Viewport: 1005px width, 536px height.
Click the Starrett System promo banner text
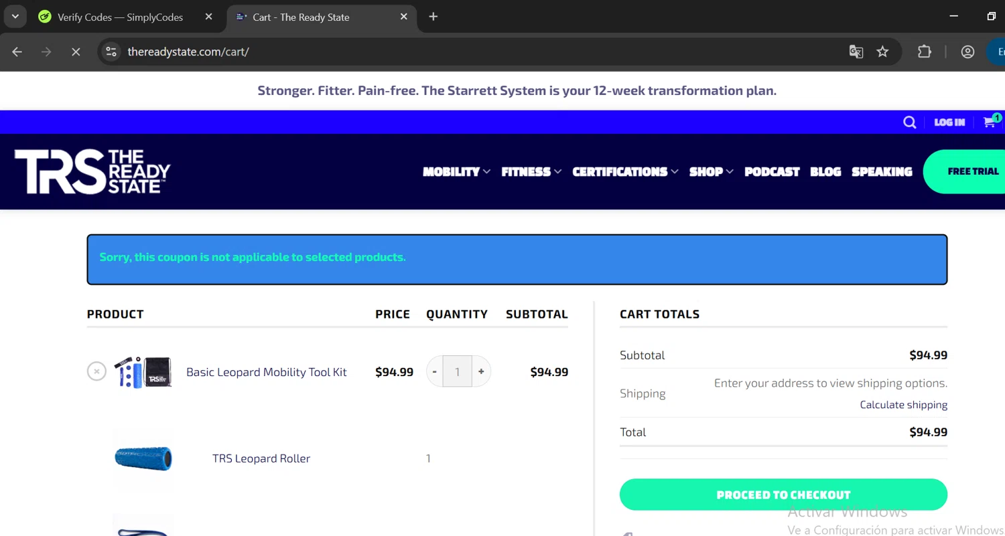pos(517,90)
